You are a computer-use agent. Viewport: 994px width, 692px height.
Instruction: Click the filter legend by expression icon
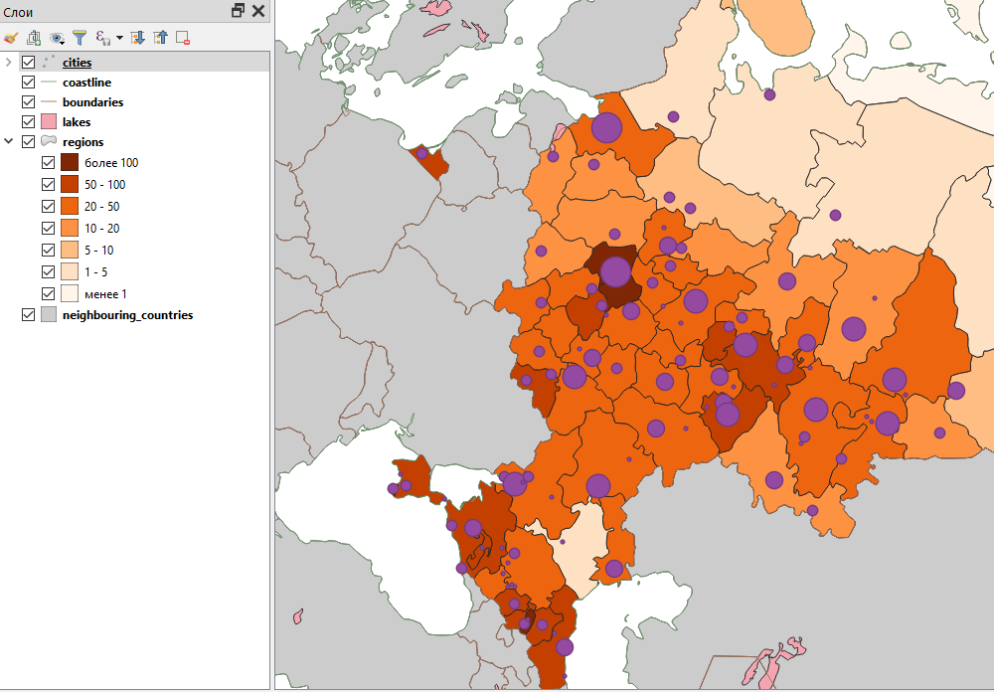(101, 38)
